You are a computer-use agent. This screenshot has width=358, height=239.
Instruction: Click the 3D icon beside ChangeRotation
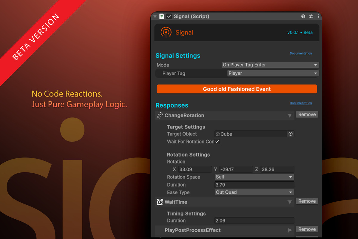click(x=160, y=115)
